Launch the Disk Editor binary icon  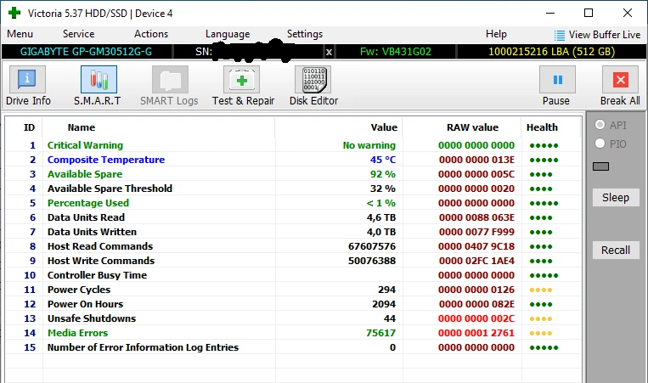313,79
